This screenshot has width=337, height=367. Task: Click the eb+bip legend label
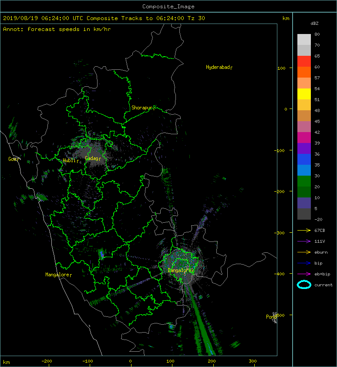tap(322, 274)
